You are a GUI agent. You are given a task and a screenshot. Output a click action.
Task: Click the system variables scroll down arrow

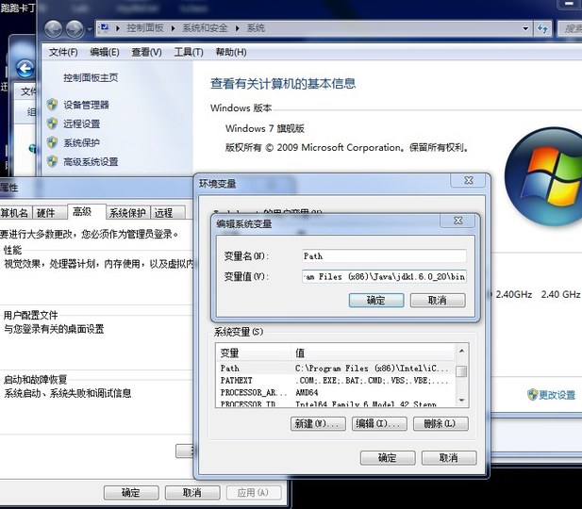(461, 400)
